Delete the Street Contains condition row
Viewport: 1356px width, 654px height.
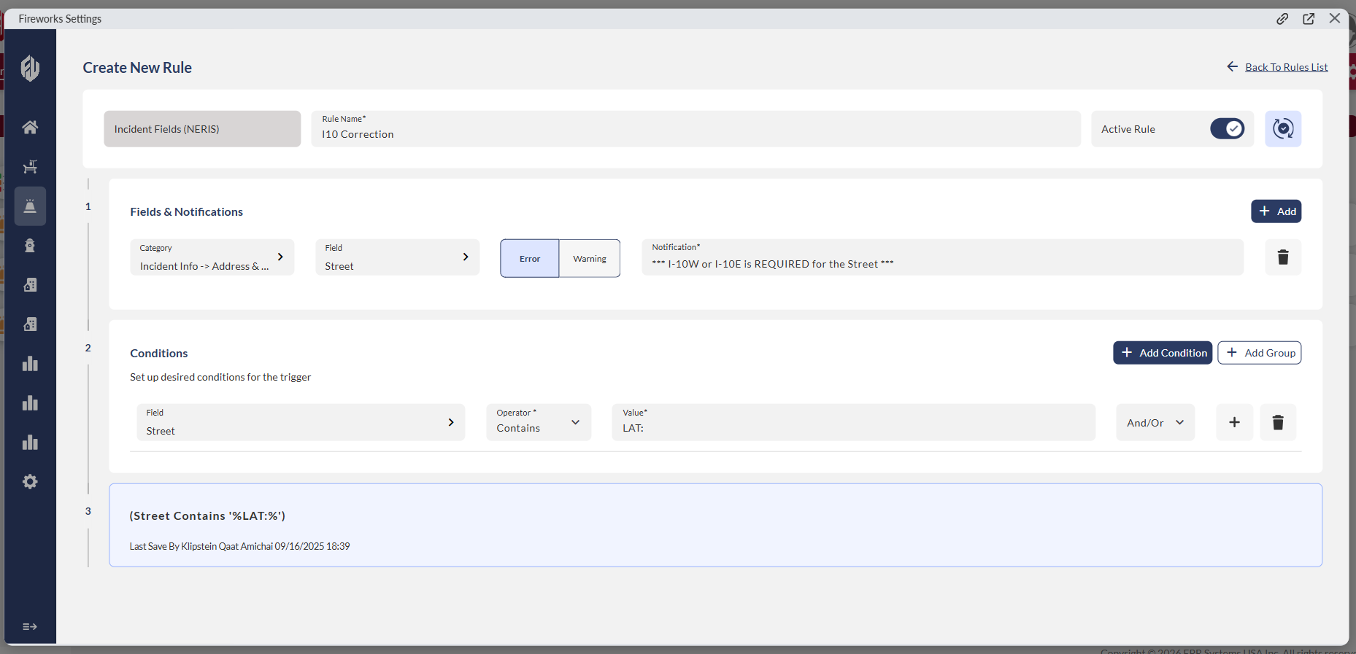(x=1277, y=423)
